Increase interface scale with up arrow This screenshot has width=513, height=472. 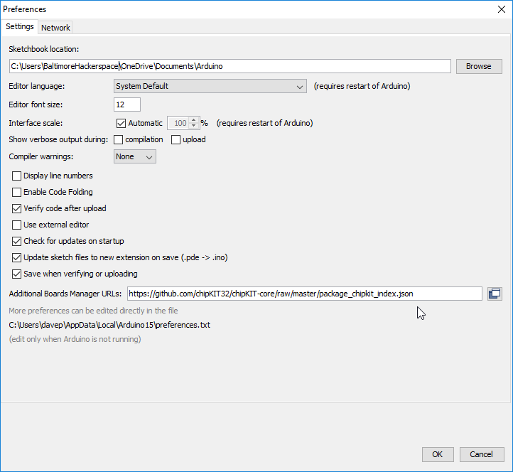pyautogui.click(x=194, y=120)
